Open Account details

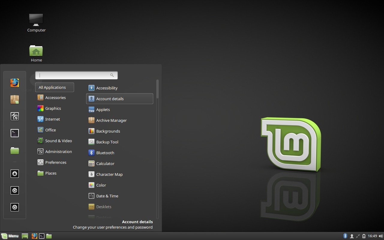point(120,99)
